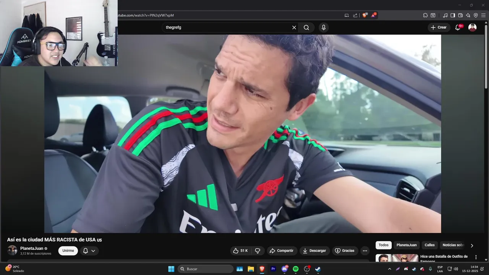
Task: Open options for the outfits battle suggestion
Action: [x=476, y=257]
